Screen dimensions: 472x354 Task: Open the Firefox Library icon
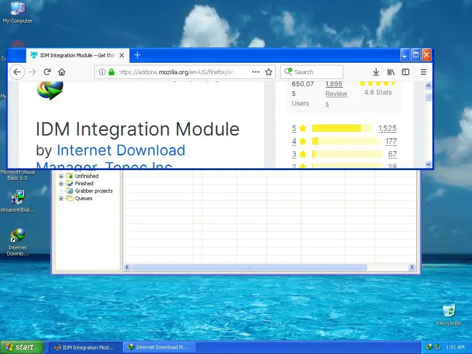391,72
